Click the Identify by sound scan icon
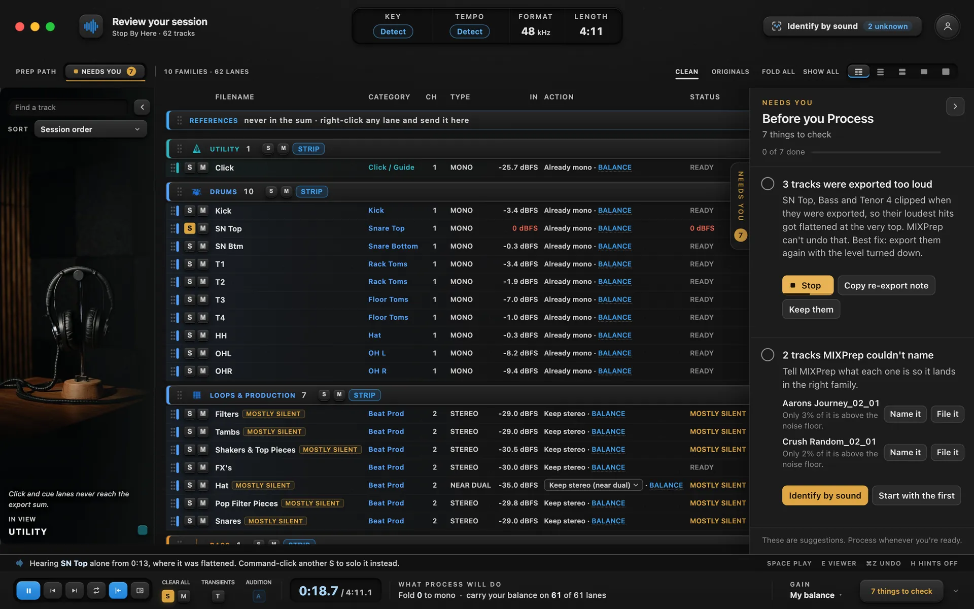The image size is (974, 609). pos(777,26)
